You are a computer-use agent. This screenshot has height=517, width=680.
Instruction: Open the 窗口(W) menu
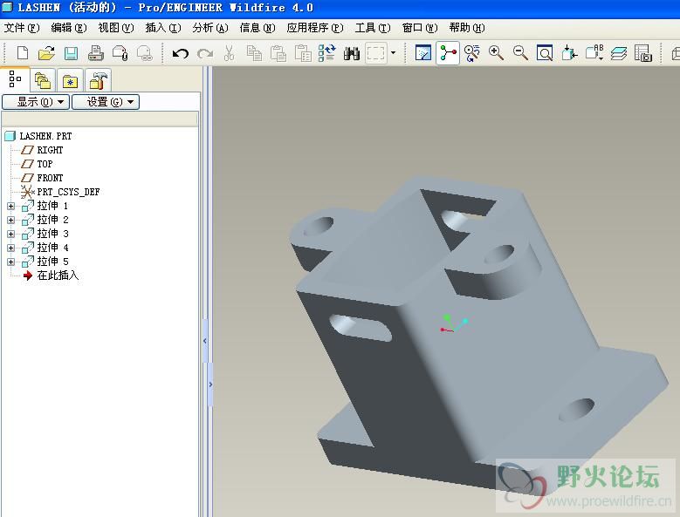tap(420, 28)
